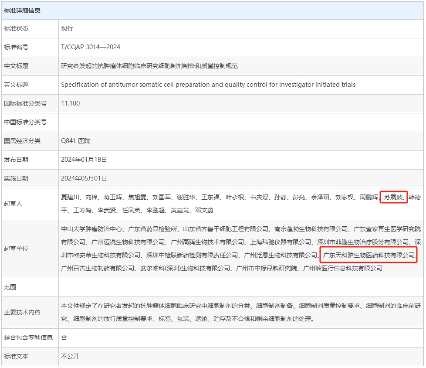Click the empty 范围 value cell
Viewport: 426px width, 368px height.
[x=240, y=287]
